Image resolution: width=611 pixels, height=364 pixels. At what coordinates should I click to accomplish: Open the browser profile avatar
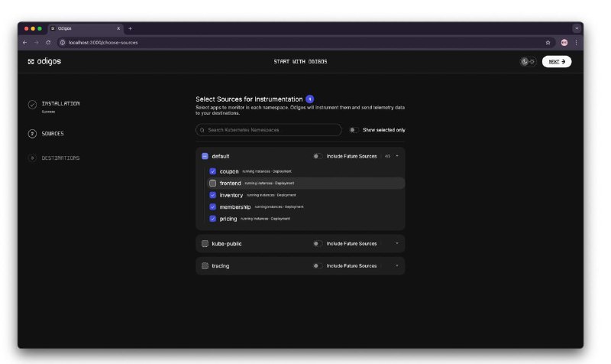(564, 43)
